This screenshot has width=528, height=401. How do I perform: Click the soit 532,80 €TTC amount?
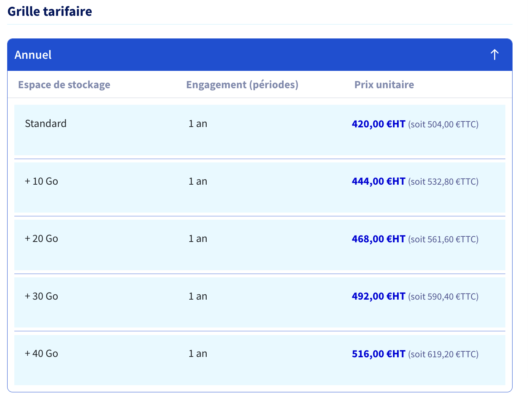click(x=443, y=182)
